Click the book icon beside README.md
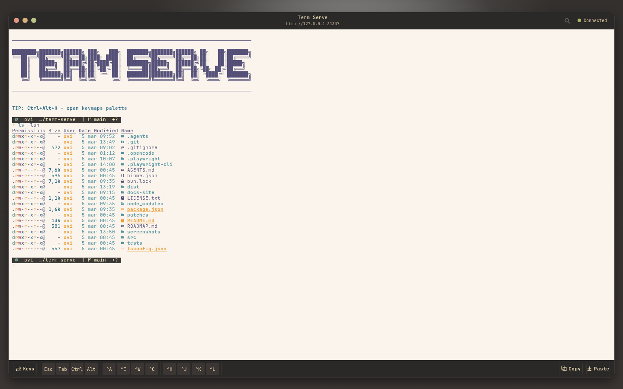This screenshot has height=389, width=623. (123, 220)
